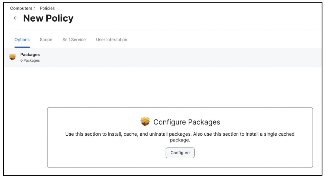Go back using the left arrow icon
Screen dimensions: 325x178
click(x=16, y=18)
